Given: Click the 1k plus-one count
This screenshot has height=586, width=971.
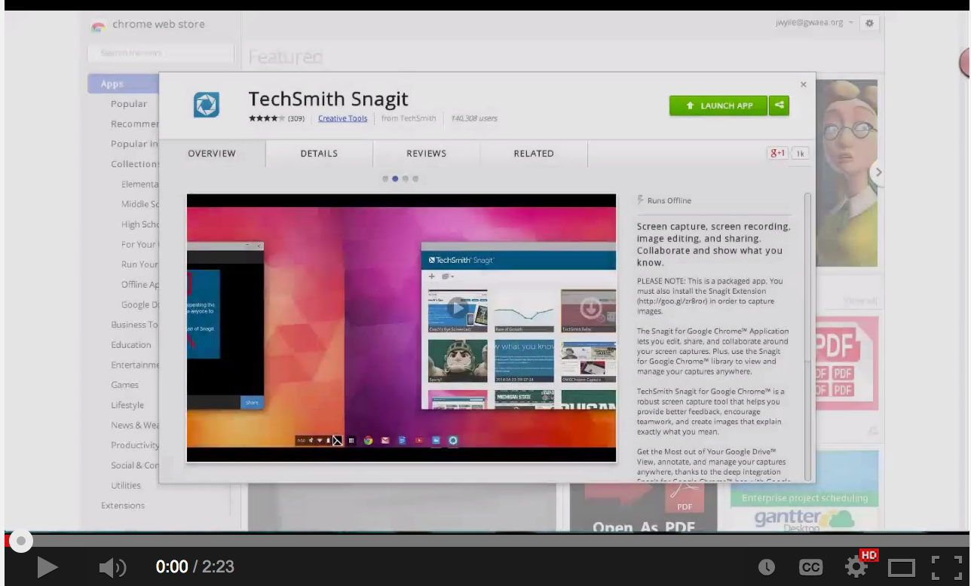Looking at the screenshot, I should point(800,153).
